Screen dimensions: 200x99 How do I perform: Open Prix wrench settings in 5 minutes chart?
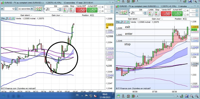122,22
